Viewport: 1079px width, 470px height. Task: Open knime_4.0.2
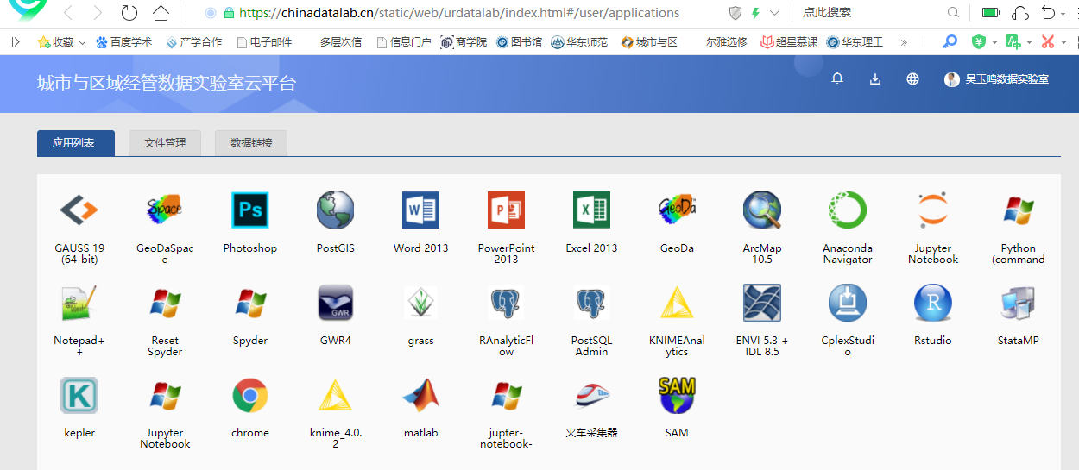point(335,395)
